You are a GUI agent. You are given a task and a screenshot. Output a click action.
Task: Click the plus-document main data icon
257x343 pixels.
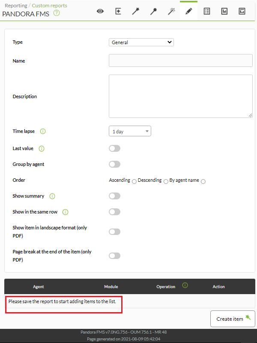pyautogui.click(x=118, y=11)
